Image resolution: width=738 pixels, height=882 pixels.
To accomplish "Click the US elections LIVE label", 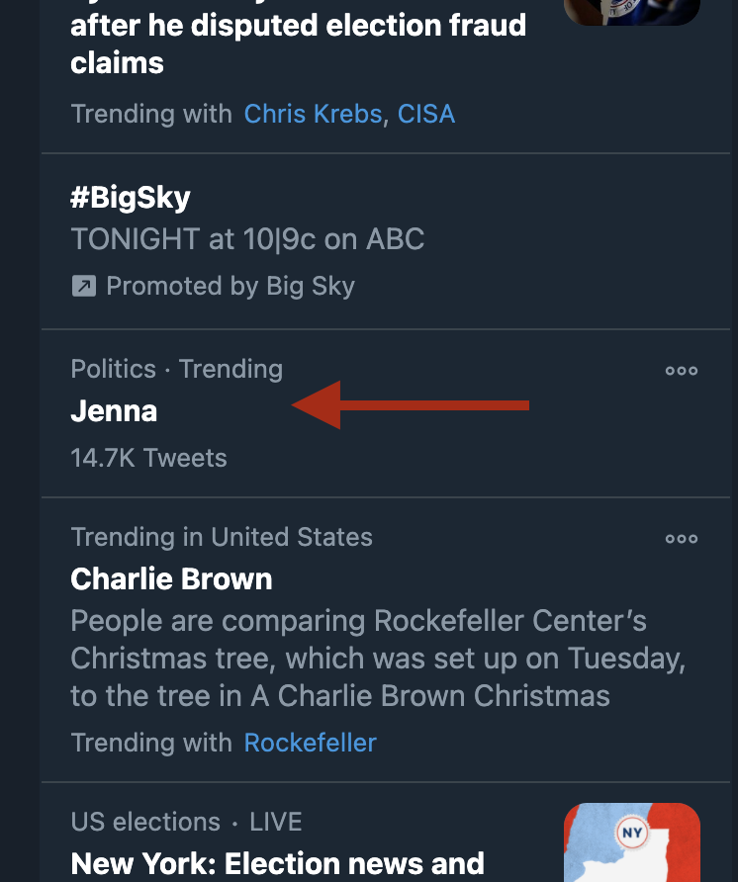I will tap(186, 822).
